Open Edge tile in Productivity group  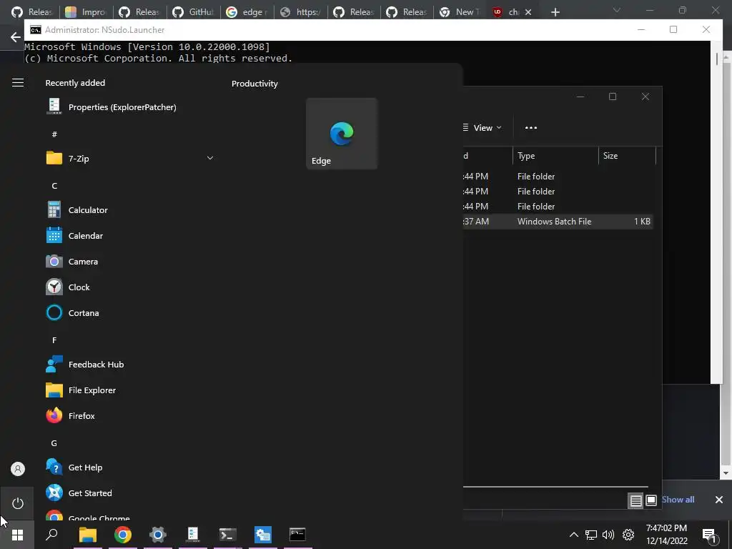coord(341,134)
